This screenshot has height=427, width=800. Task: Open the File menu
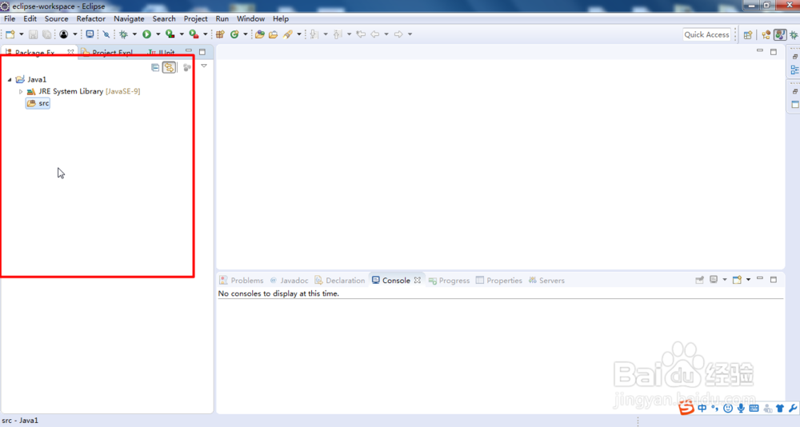click(x=10, y=18)
